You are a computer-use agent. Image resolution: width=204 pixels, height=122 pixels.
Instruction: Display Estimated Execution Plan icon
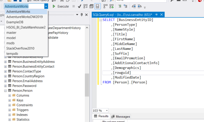point(85,6)
